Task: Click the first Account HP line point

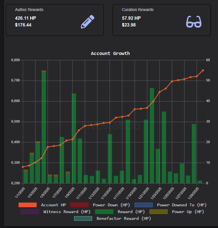Action: 23,167
